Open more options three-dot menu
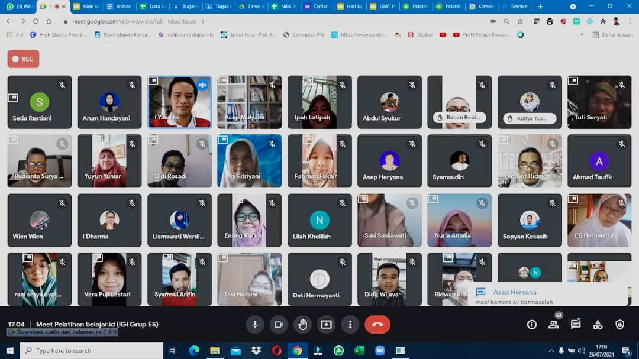This screenshot has height=359, width=639. [x=350, y=324]
